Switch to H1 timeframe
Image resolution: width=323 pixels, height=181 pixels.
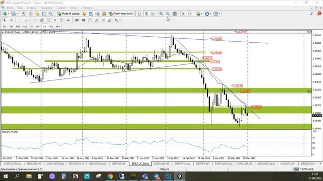31,27
